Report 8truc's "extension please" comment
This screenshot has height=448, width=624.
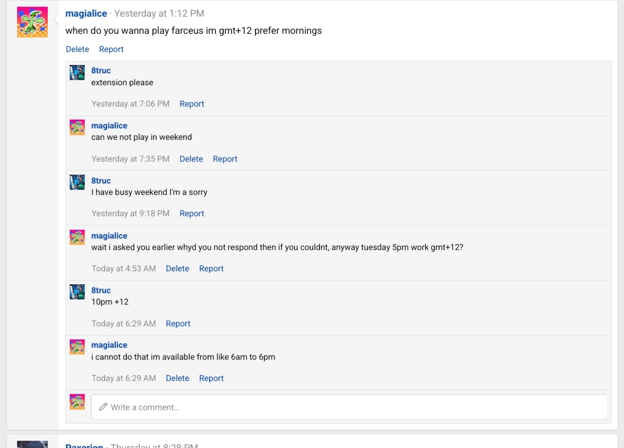(x=192, y=104)
